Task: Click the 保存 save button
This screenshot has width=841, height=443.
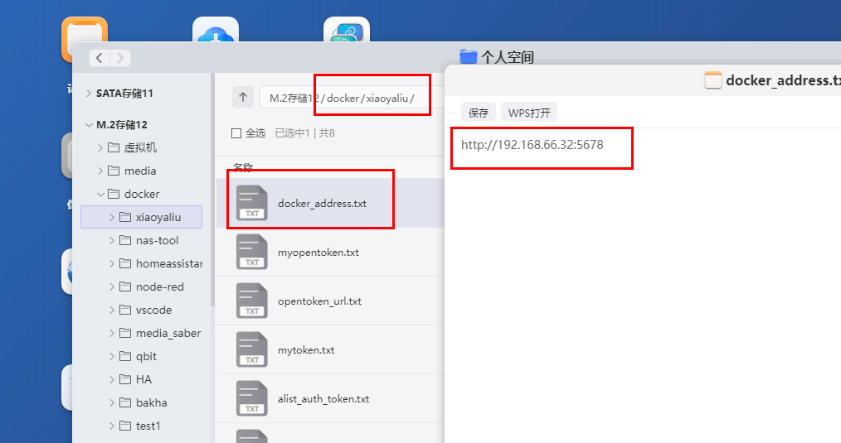Action: point(478,113)
